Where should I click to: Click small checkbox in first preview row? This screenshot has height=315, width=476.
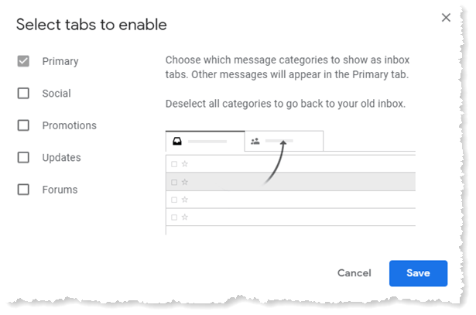[x=174, y=164]
